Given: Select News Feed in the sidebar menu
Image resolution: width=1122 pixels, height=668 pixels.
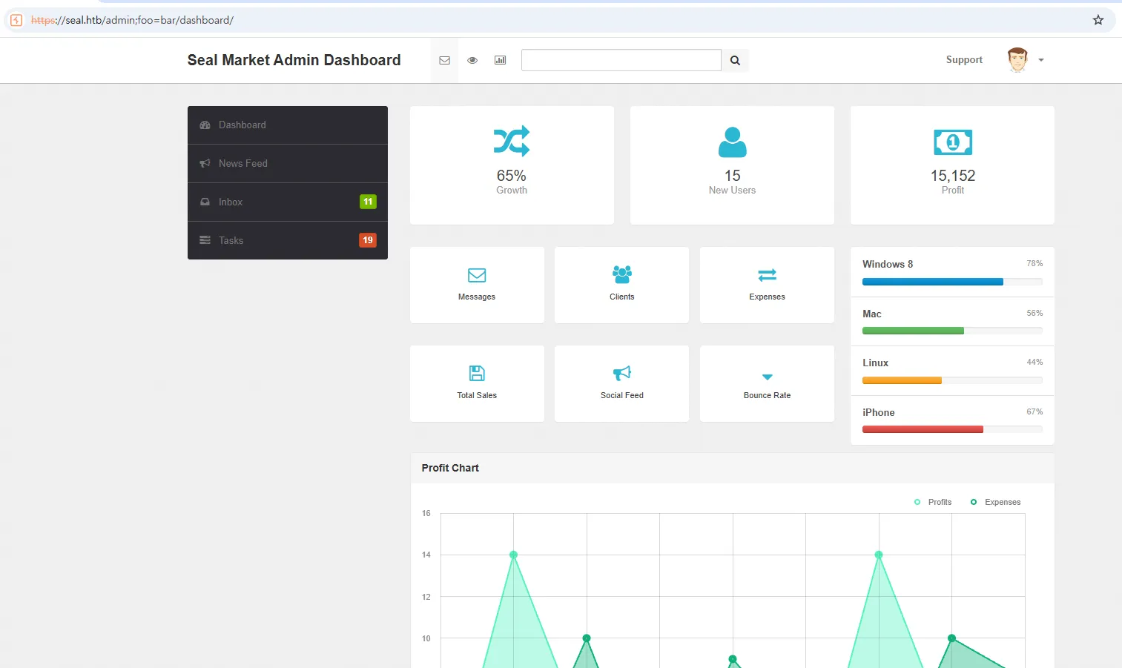Looking at the screenshot, I should click(288, 163).
